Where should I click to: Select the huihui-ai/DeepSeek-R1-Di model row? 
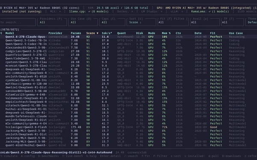128,109
